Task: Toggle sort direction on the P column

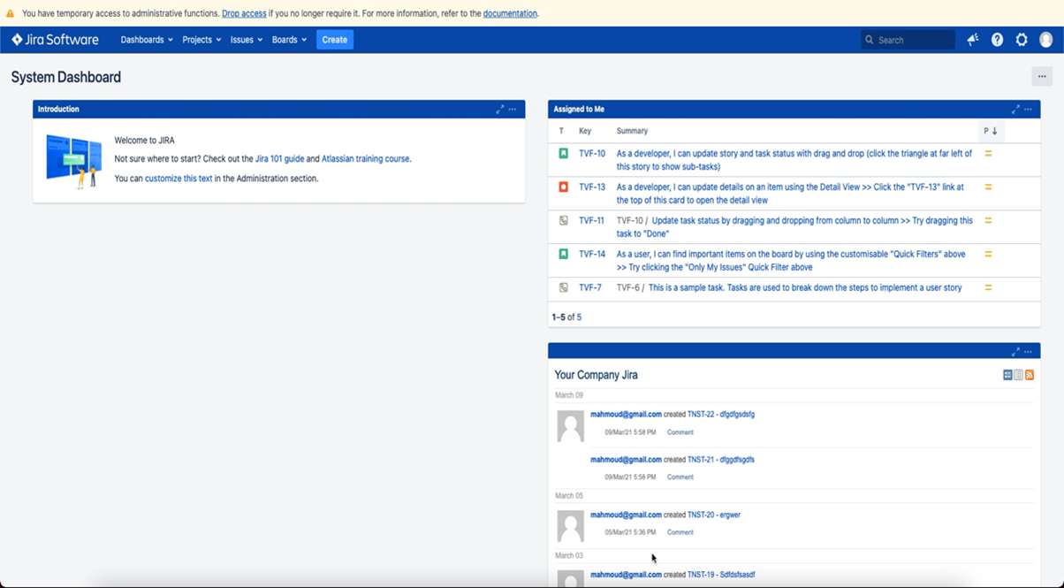Action: pyautogui.click(x=992, y=130)
